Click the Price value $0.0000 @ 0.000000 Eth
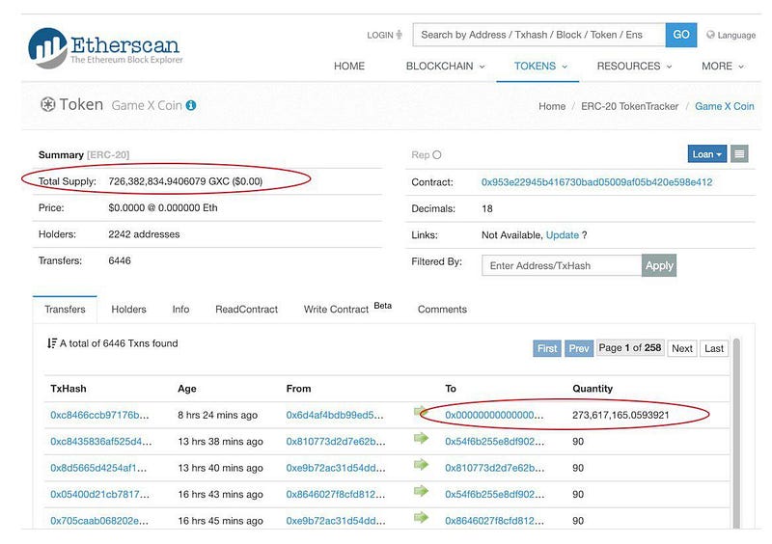Viewport: 772px width, 544px height. tap(162, 207)
